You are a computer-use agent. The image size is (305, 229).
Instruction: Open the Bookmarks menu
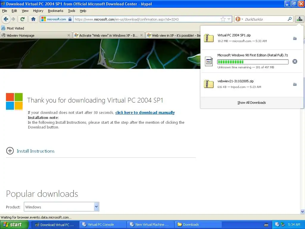tap(55, 11)
